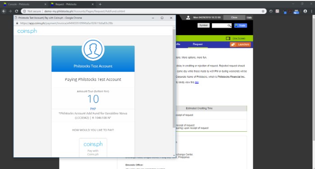
Task: Click the Paying Philstocks Test Account heading
Action: click(93, 80)
